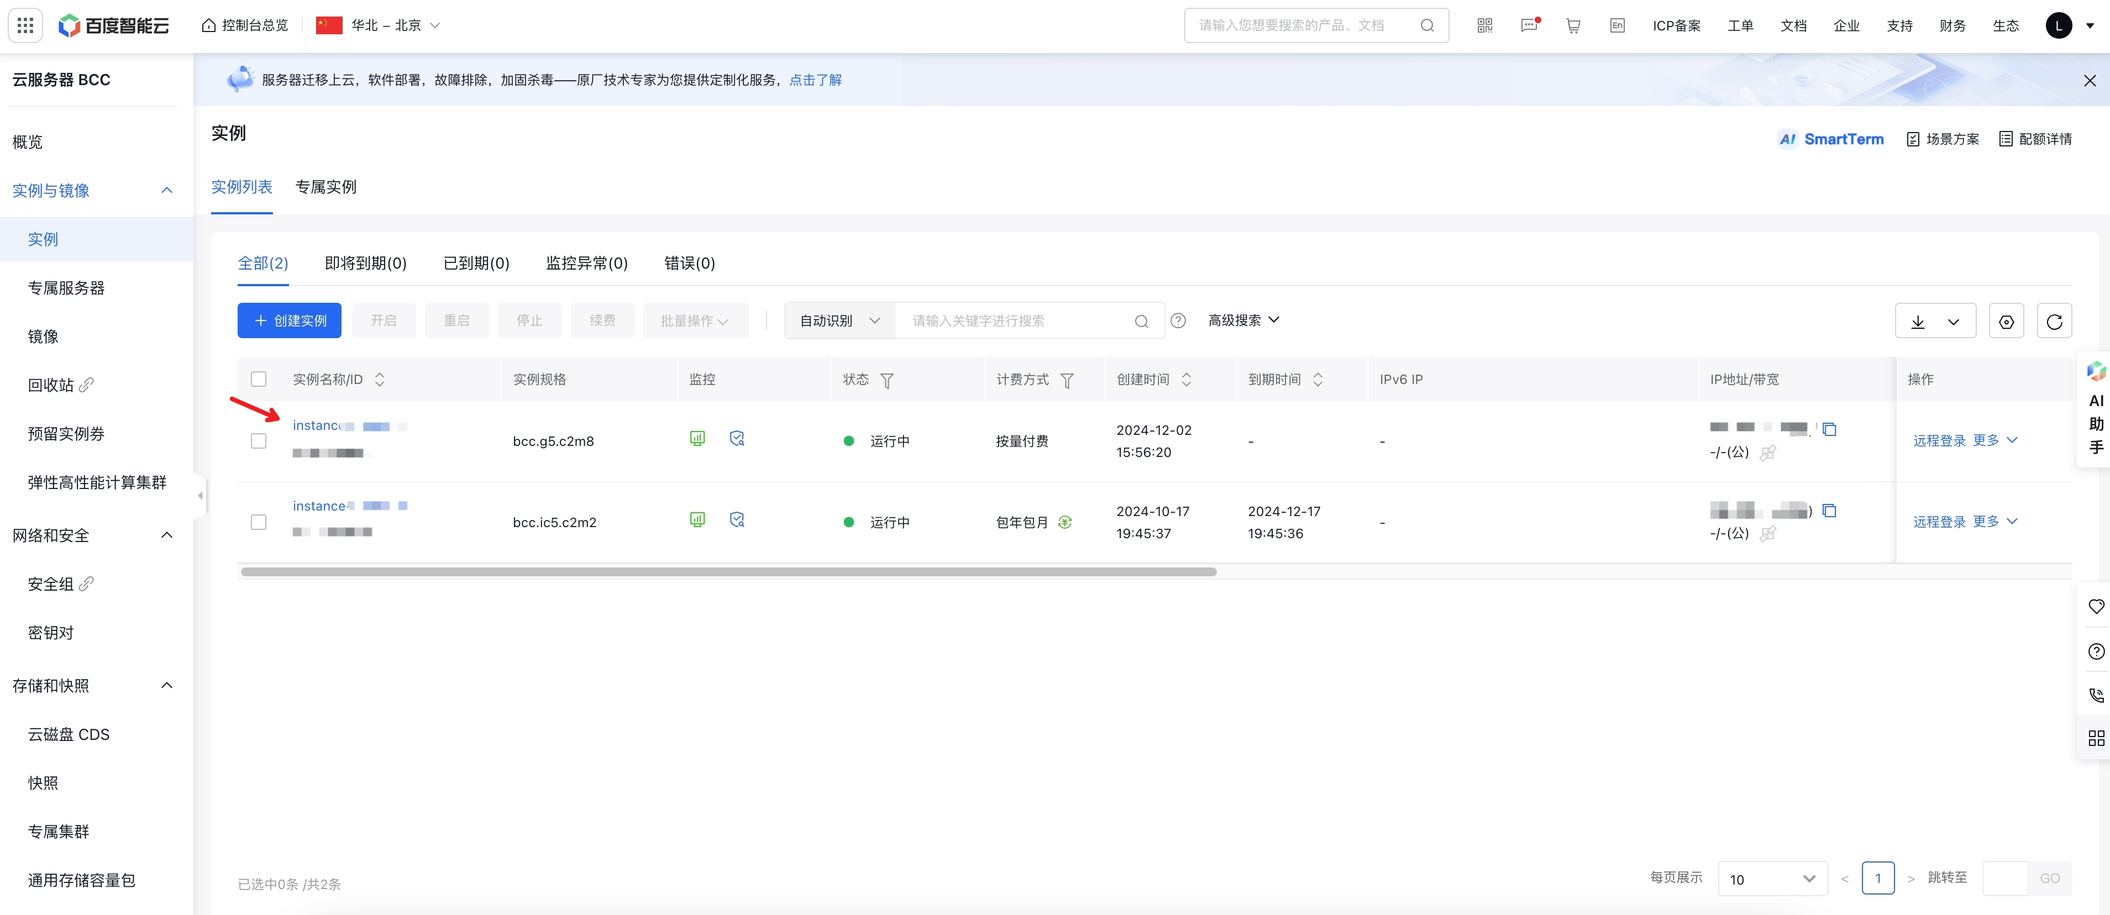Select the 即将到期(0) filter tab

365,263
